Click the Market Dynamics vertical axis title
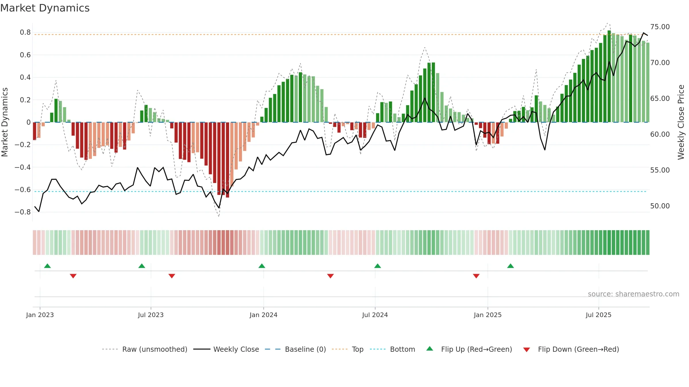689x387 pixels. click(5, 122)
